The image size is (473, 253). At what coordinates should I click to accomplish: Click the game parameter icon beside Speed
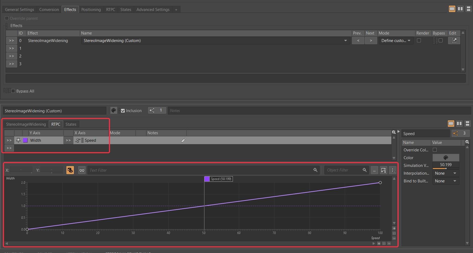point(78,140)
